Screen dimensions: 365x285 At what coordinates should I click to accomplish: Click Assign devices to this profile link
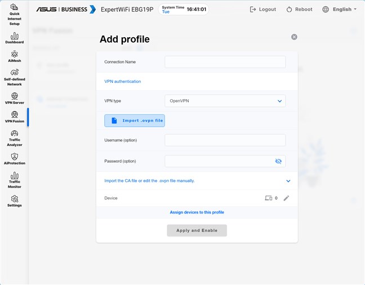(x=197, y=212)
